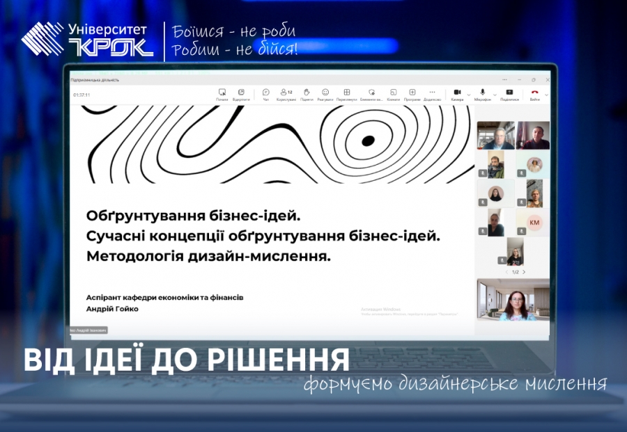Toggle the microphone mute

point(482,93)
